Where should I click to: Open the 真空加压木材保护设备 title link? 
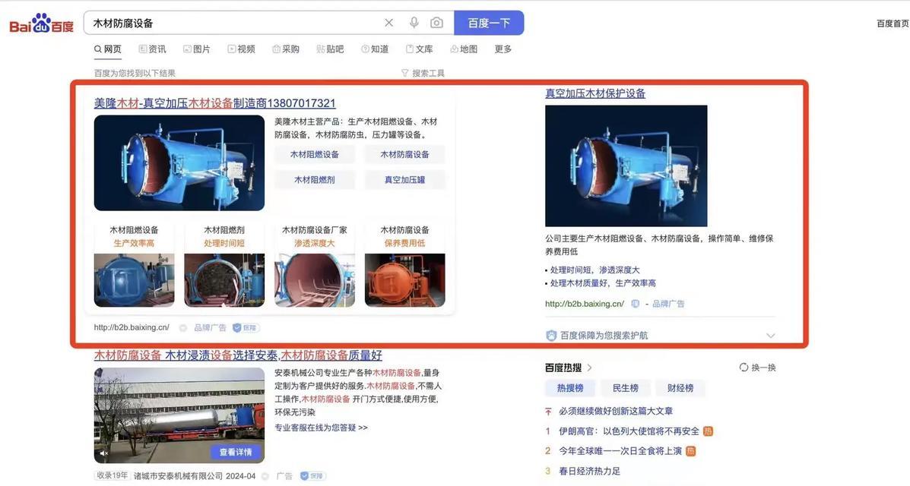(595, 93)
